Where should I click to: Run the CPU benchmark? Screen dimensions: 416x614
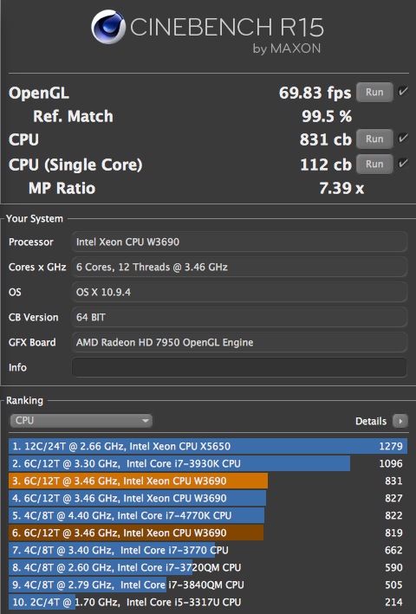point(374,139)
